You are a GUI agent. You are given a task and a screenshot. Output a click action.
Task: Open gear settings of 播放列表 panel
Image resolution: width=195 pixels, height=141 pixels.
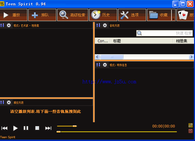tap(9, 102)
